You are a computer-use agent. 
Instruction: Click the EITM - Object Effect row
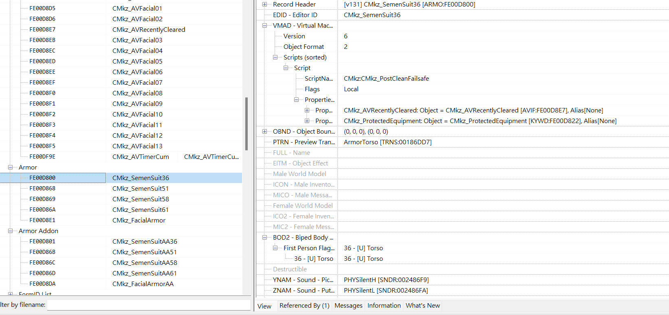[462, 163]
